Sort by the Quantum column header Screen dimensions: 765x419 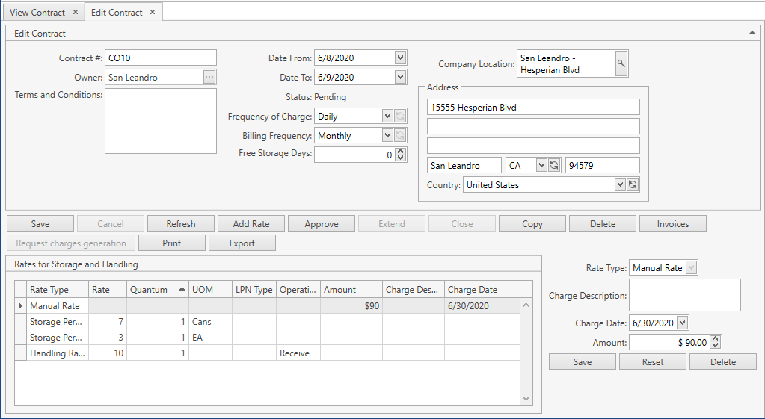pyautogui.click(x=156, y=290)
